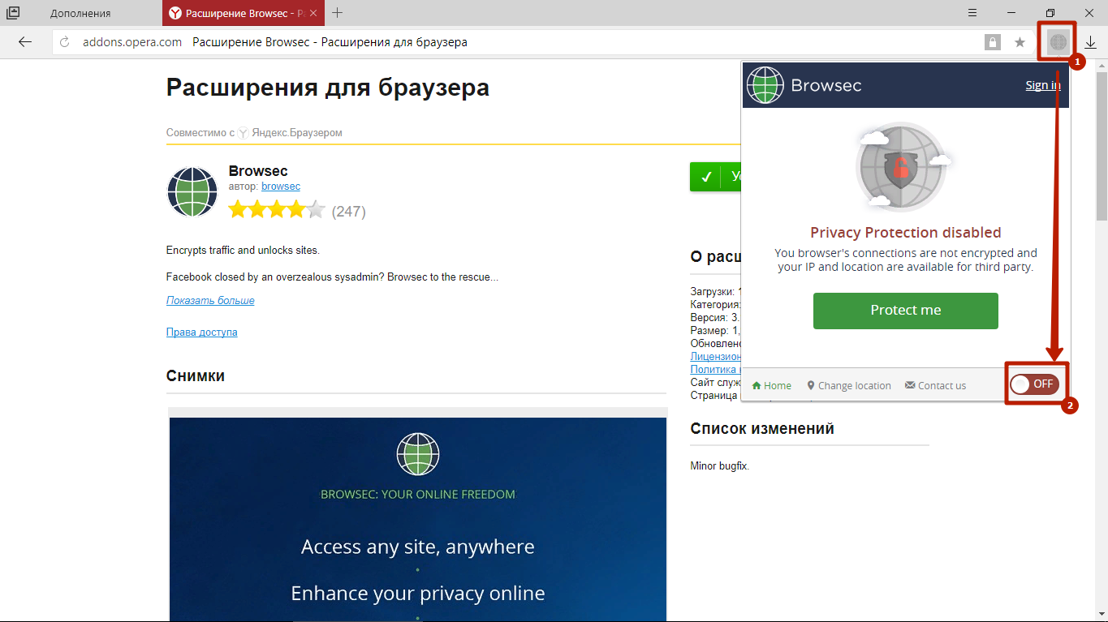Open Change location in Browsec popup

click(848, 385)
